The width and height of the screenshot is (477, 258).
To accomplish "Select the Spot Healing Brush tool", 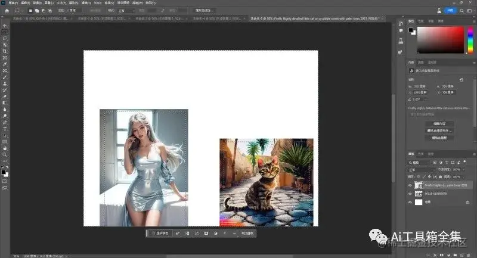I will coord(5,71).
